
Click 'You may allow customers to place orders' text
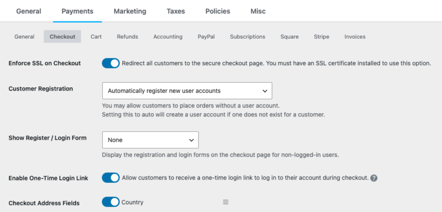[191, 106]
